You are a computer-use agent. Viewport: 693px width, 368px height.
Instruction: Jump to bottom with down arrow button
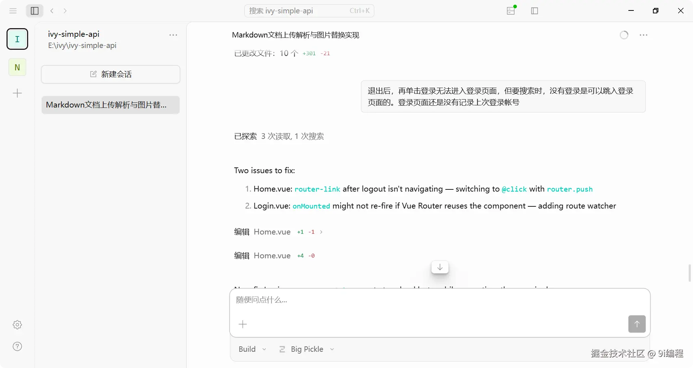[440, 267]
